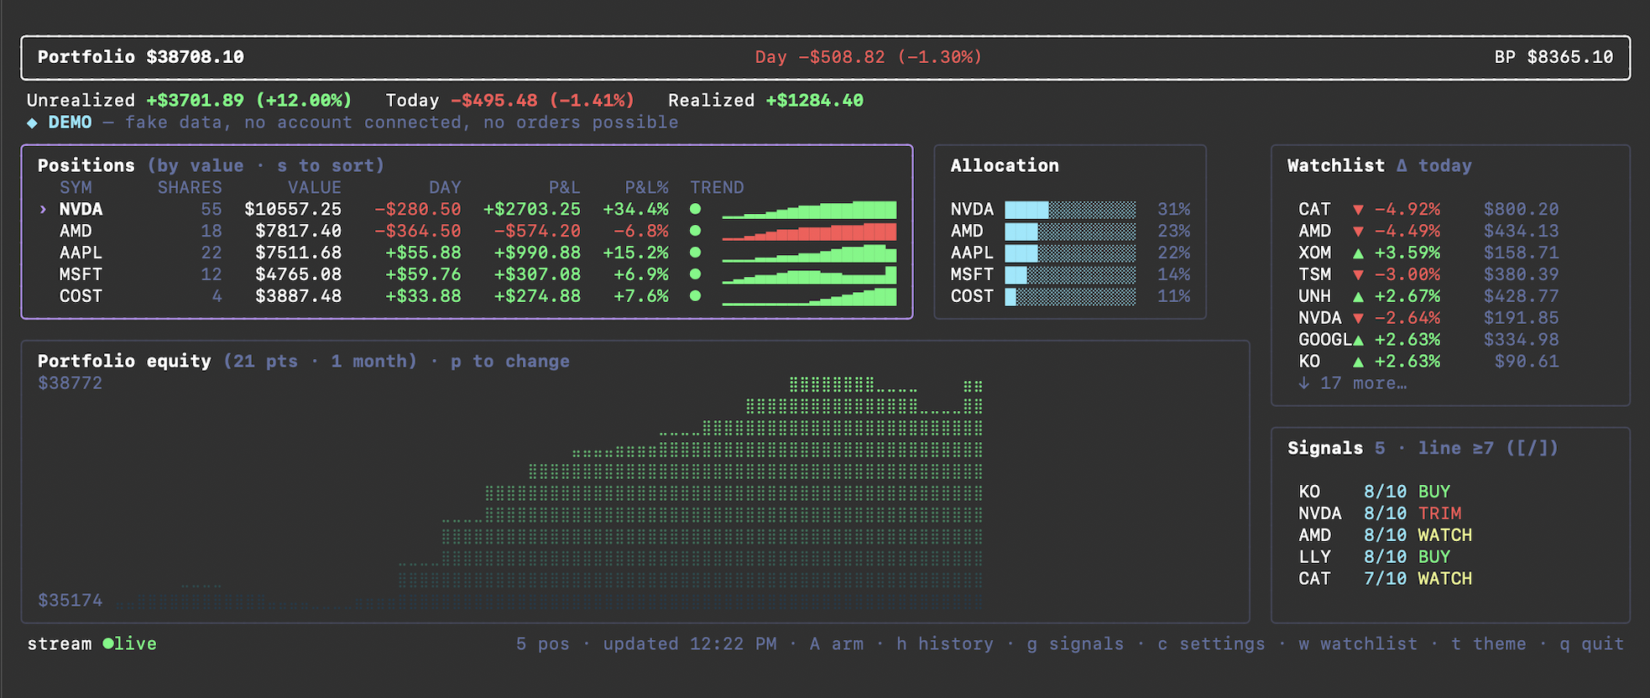
Task: Click the green status dot in MSFT positions row
Action: coord(695,274)
